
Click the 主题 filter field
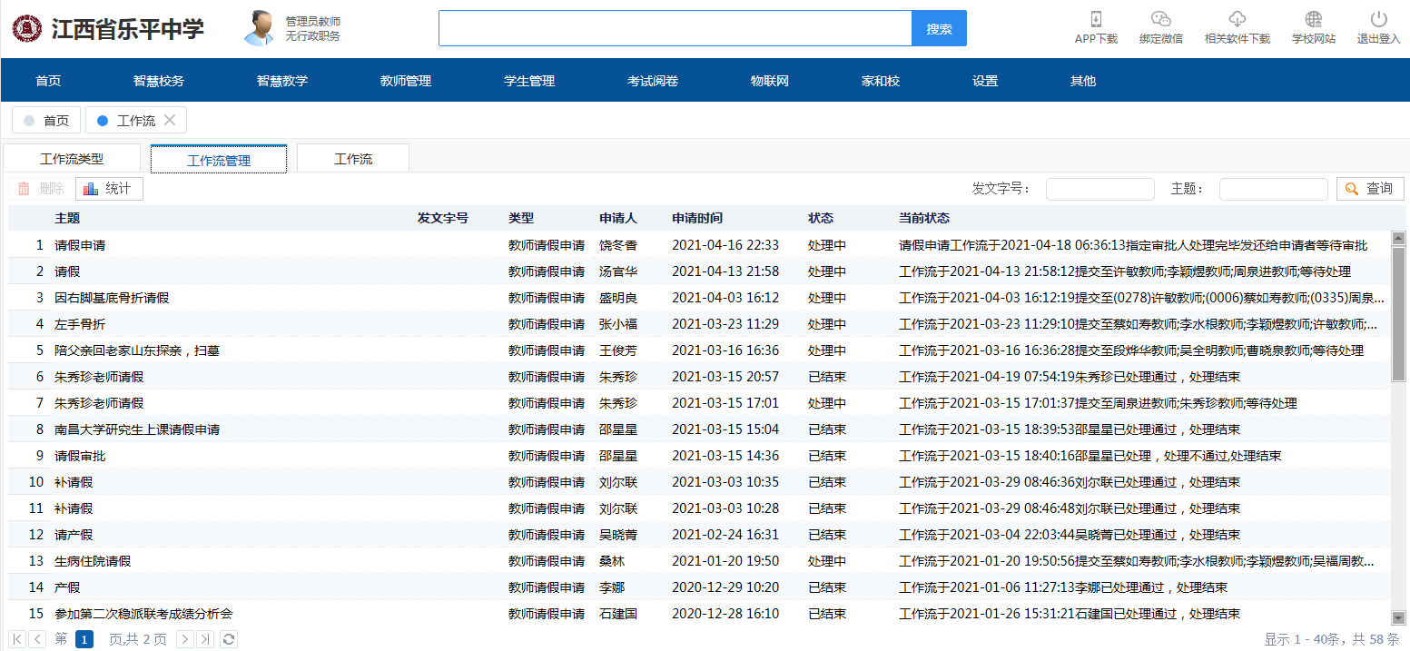coord(1273,189)
